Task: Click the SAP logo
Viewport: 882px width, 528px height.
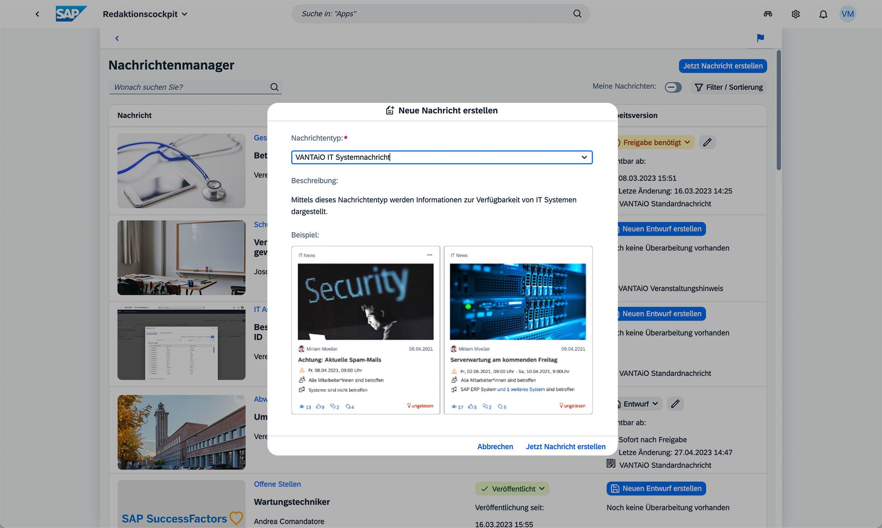Action: 71,14
